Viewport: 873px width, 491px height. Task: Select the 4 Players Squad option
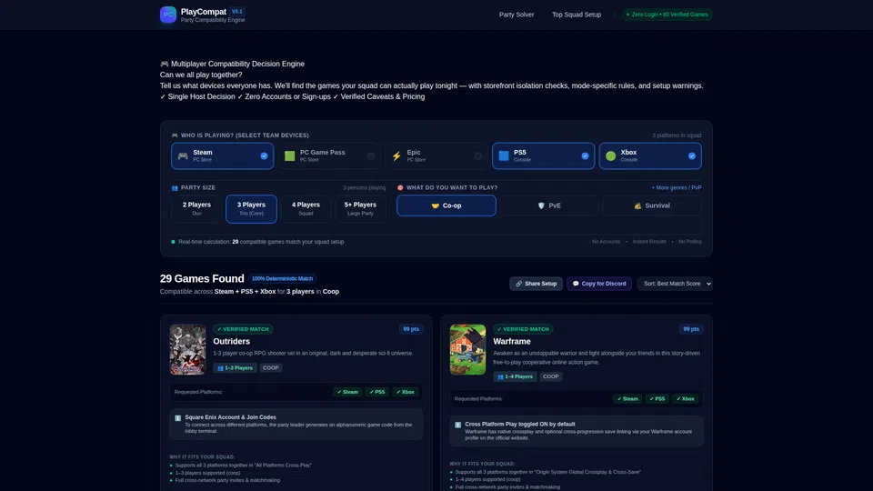pos(306,209)
